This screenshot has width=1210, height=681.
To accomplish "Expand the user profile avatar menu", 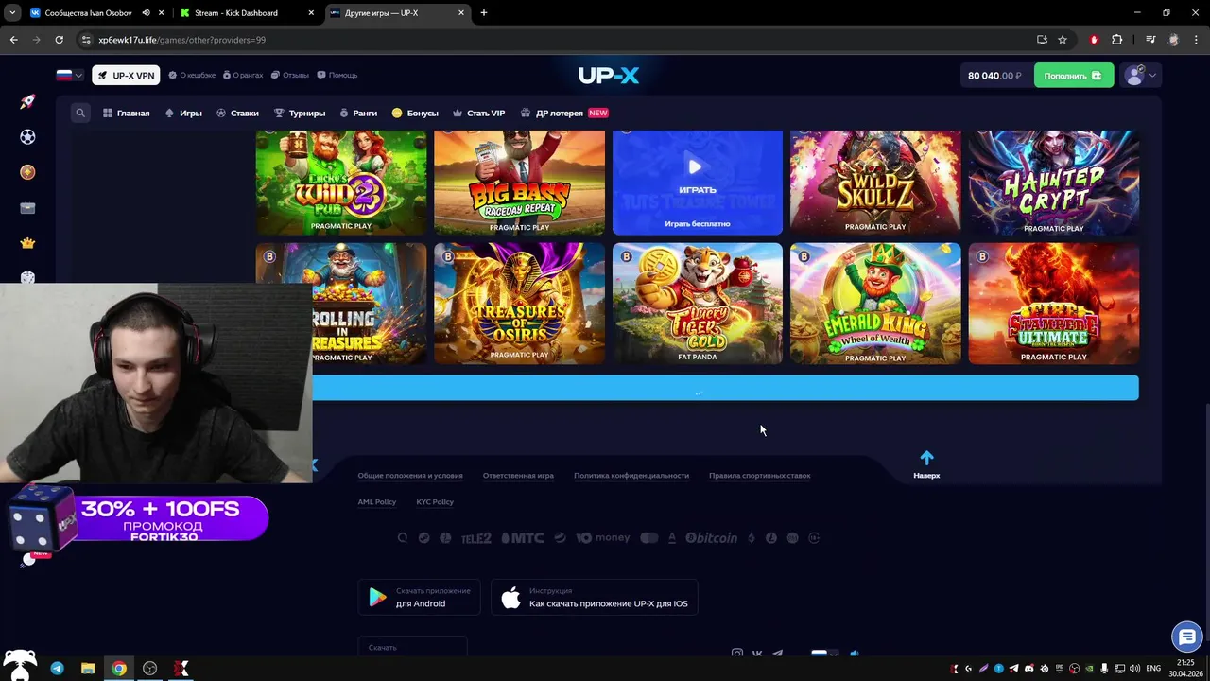I will [x=1139, y=76].
